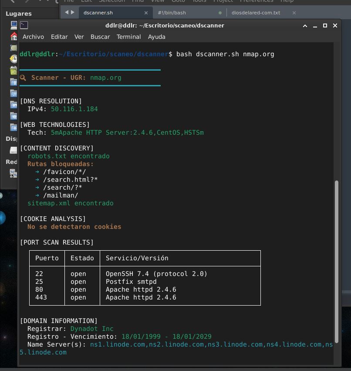Click the 'Estado' column header
The height and width of the screenshot is (371, 351).
click(x=82, y=258)
